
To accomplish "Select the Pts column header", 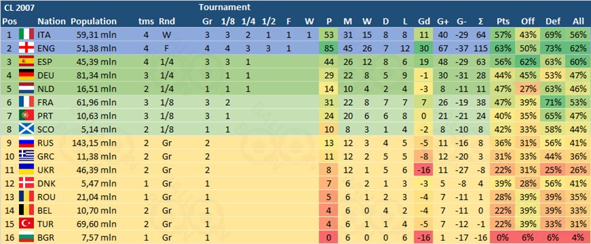I will pyautogui.click(x=503, y=22).
